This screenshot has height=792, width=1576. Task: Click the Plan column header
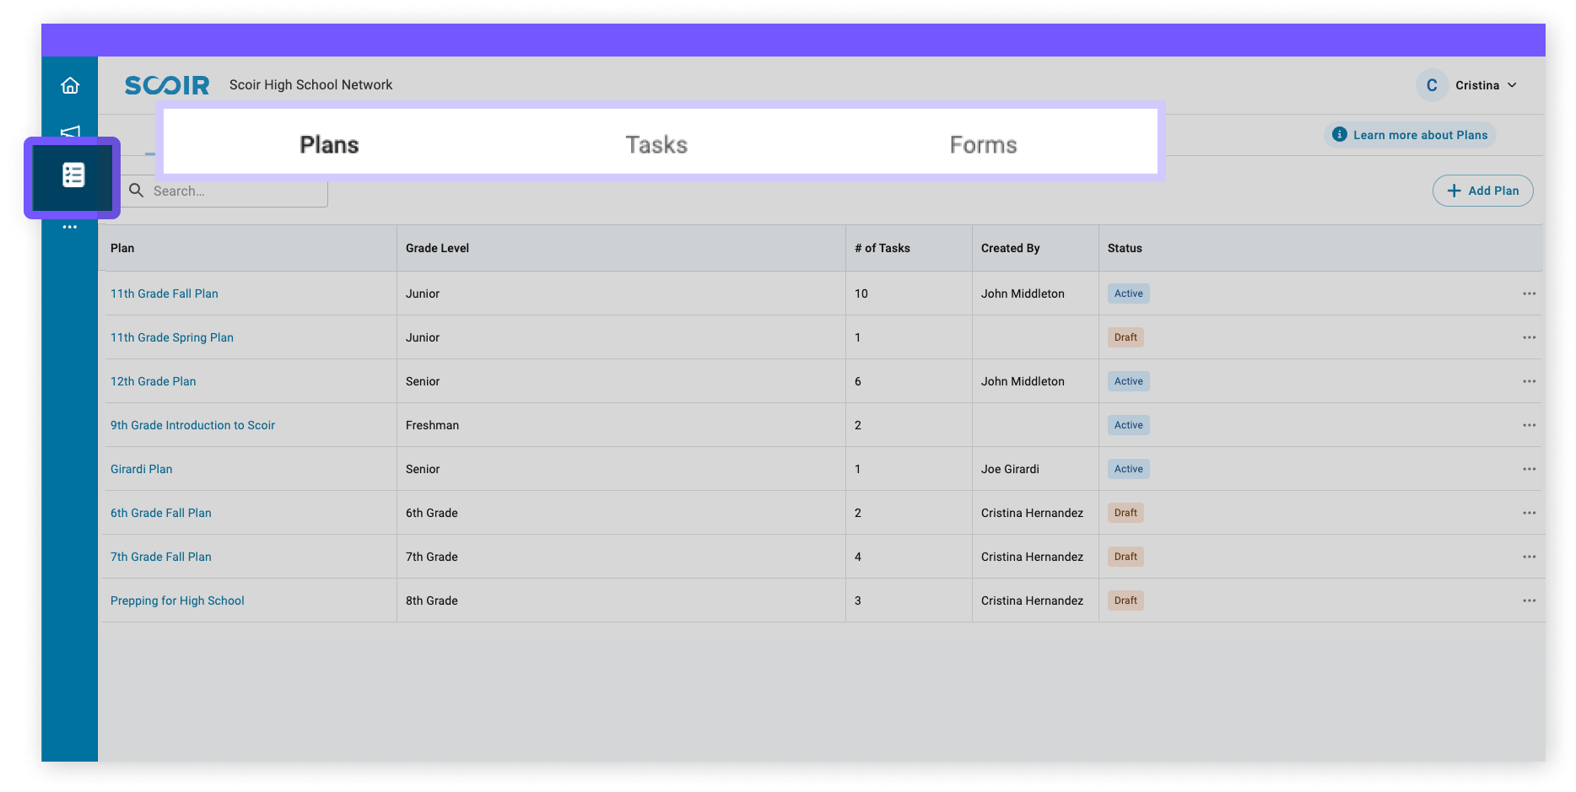122,248
